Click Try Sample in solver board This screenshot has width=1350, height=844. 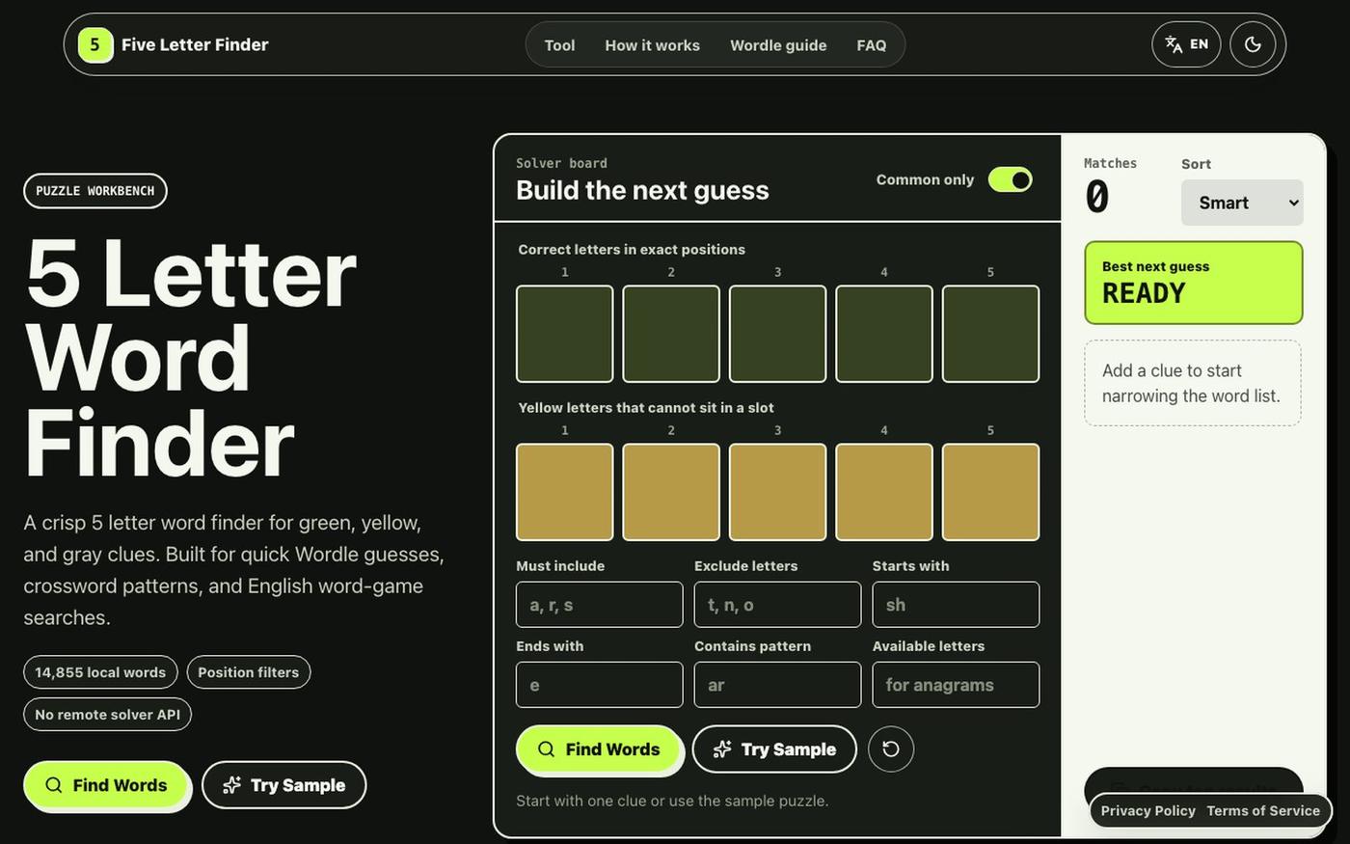click(774, 749)
